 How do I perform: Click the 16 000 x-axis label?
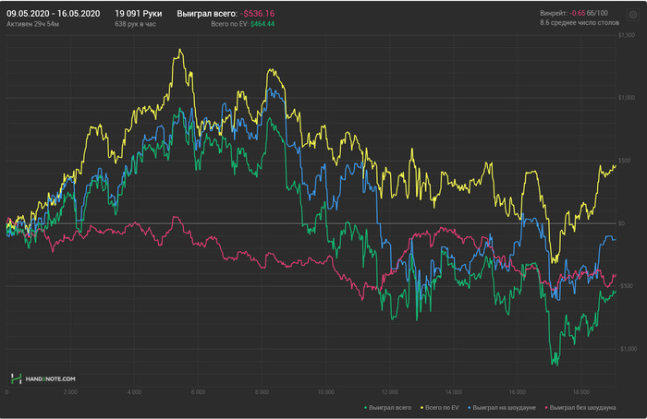(517, 392)
